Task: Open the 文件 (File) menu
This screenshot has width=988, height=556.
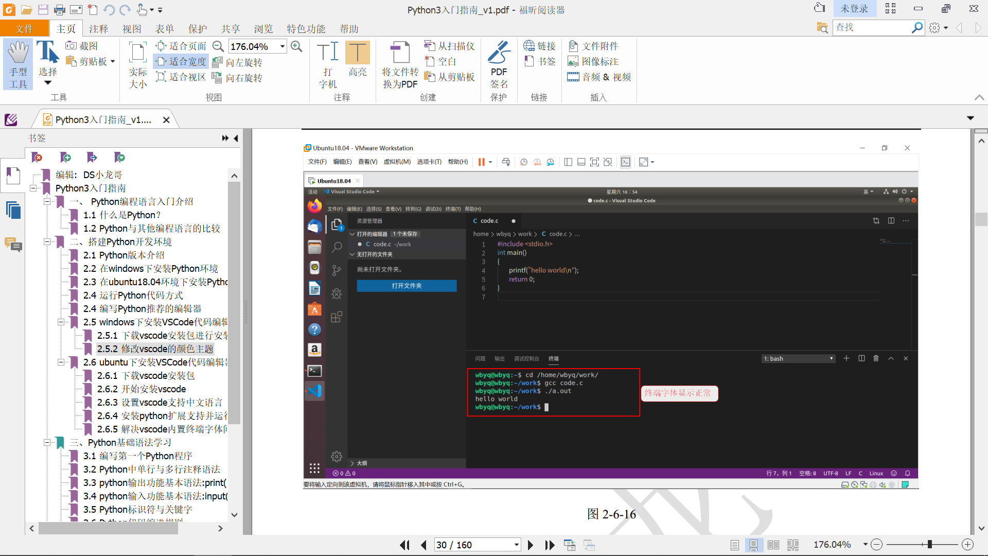Action: coord(24,29)
